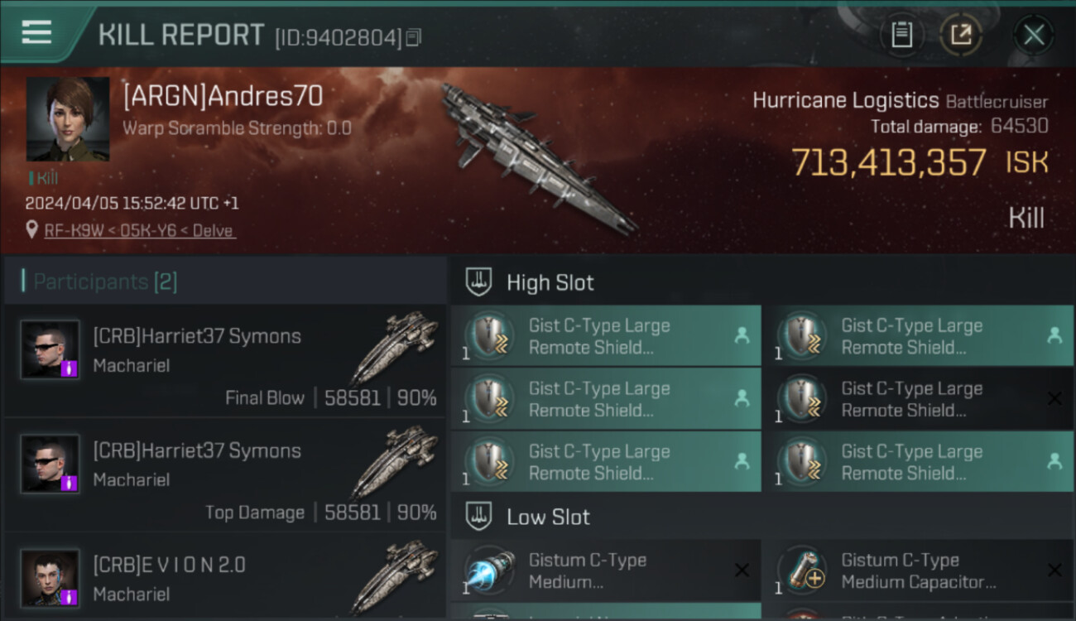Click person icon on first Gist C-Type shield module

742,335
